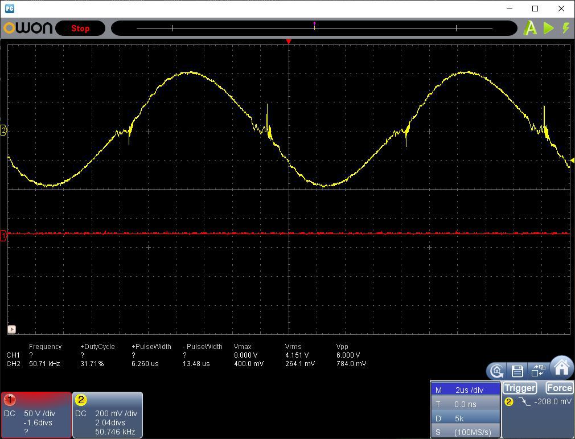This screenshot has width=575, height=439.
Task: Click the CH1 row label in measurements
Action: [x=13, y=355]
